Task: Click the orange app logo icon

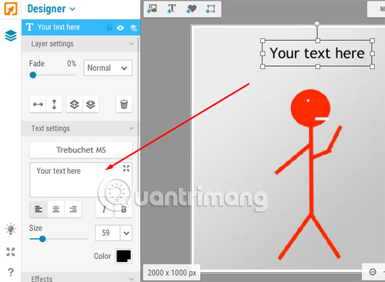Action: [x=11, y=8]
